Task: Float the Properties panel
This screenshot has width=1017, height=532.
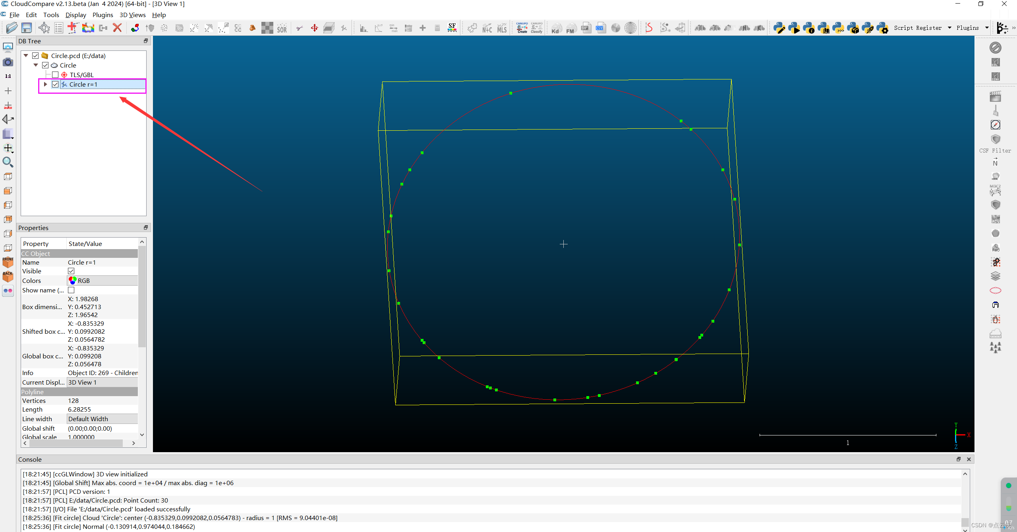Action: [x=146, y=228]
